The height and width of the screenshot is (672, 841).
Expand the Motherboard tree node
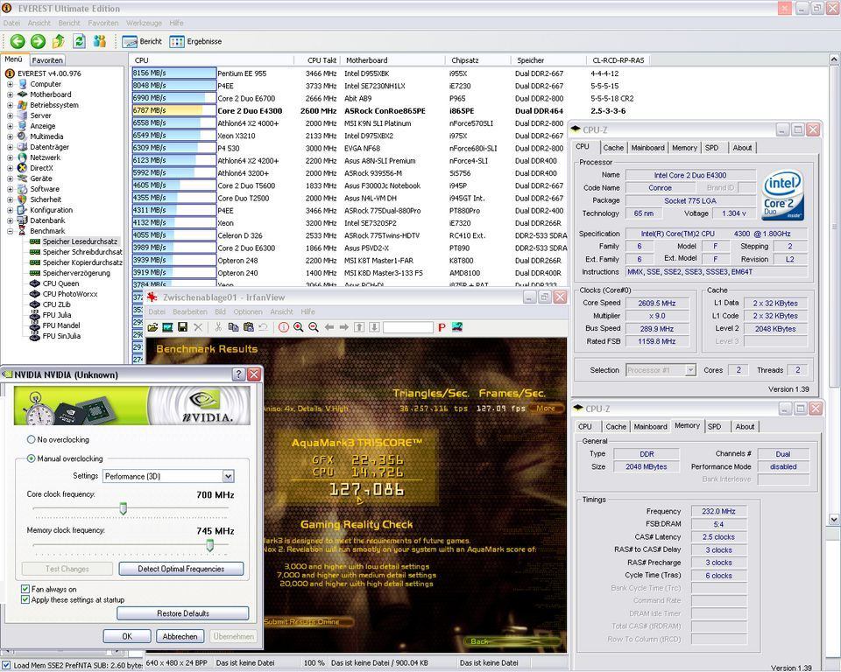pyautogui.click(x=10, y=94)
